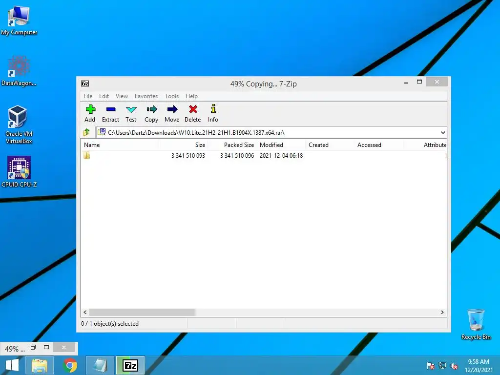
Task: Switch to 7-Zip taskbar button
Action: click(x=130, y=365)
